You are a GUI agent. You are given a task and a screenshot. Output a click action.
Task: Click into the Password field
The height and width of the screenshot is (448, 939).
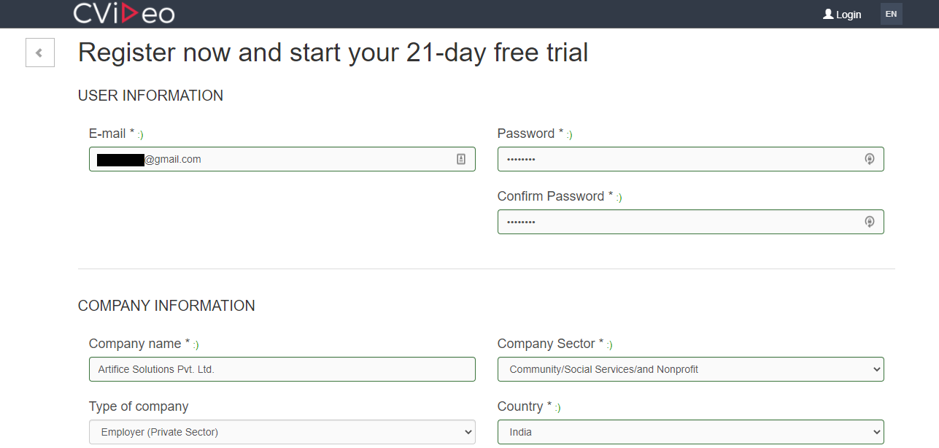[x=690, y=159]
